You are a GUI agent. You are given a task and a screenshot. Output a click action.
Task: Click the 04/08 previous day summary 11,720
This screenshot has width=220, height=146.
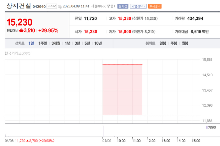(x=20, y=141)
